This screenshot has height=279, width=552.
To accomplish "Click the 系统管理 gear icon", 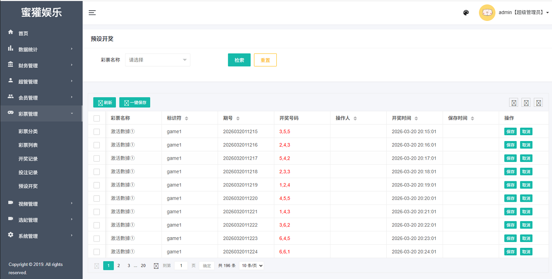I will [x=11, y=235].
